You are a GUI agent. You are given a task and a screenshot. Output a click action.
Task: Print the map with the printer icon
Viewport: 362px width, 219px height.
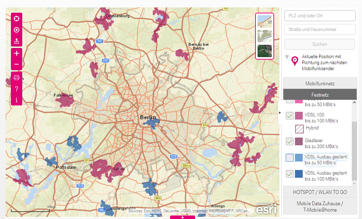pos(17,78)
